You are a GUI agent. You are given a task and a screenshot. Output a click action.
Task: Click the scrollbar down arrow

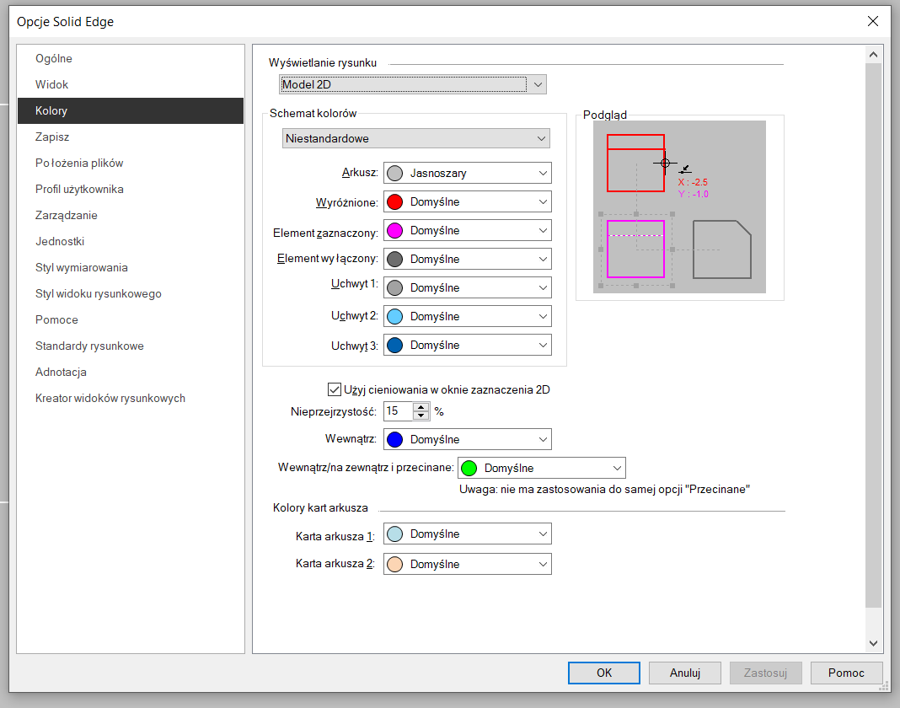(873, 644)
